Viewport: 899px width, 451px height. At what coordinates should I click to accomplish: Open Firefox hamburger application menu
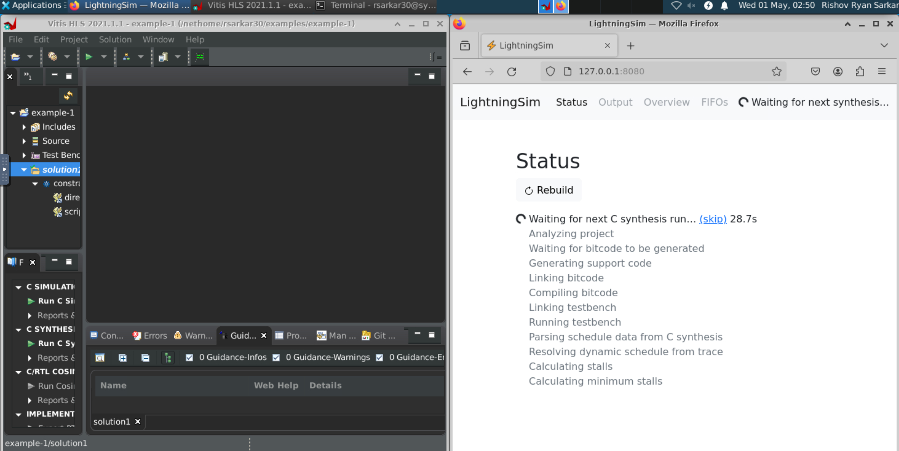pyautogui.click(x=882, y=72)
